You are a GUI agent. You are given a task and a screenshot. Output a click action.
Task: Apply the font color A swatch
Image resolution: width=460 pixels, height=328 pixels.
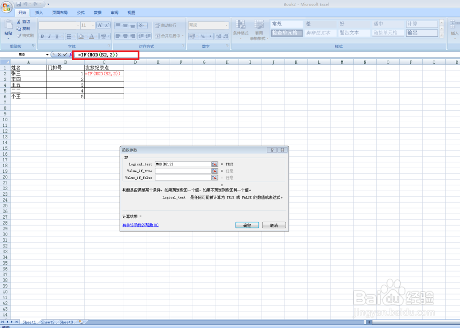point(92,36)
